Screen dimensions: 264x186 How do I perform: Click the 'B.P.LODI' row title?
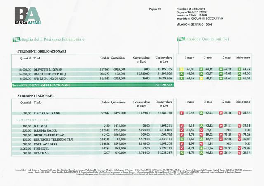pos(40,126)
